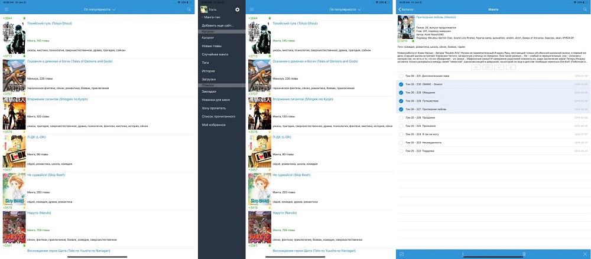This screenshot has height=259, width=591.
Task: Open settings gear in the sidebar
Action: 237,9
